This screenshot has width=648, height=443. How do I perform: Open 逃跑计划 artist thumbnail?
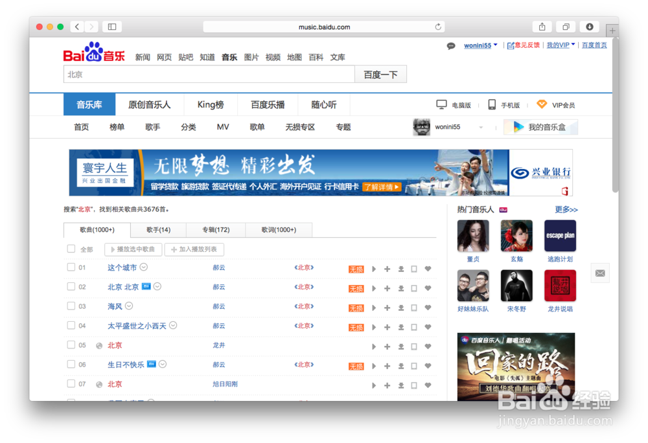(x=560, y=236)
